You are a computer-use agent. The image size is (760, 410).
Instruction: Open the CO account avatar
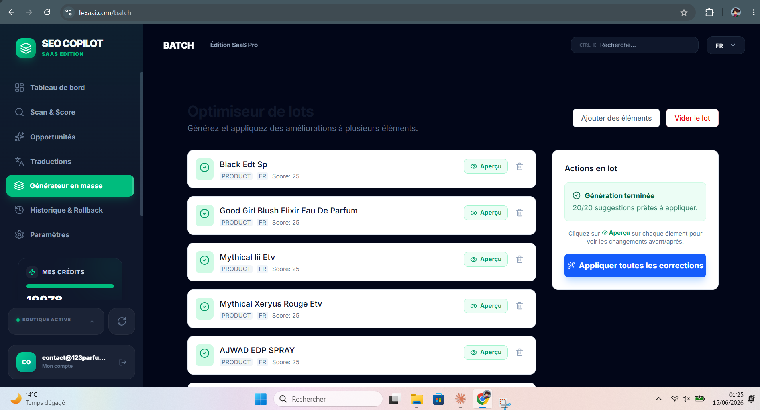tap(26, 362)
